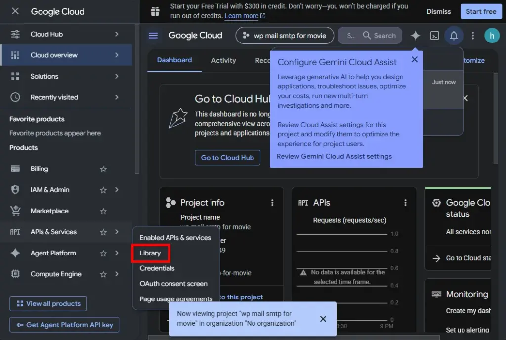506x340 pixels.
Task: Expand Recently visited chevron
Action: [x=117, y=97]
